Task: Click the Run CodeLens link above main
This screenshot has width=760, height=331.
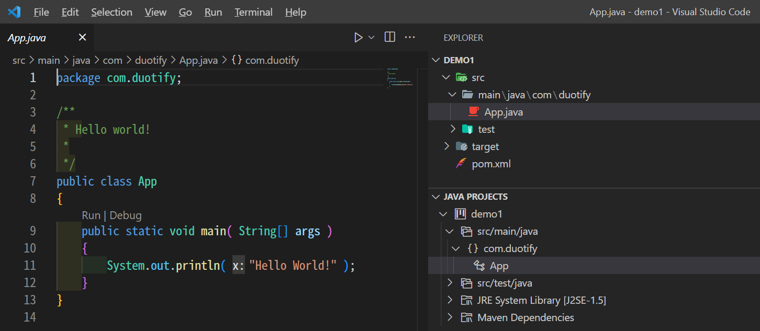Action: 91,215
